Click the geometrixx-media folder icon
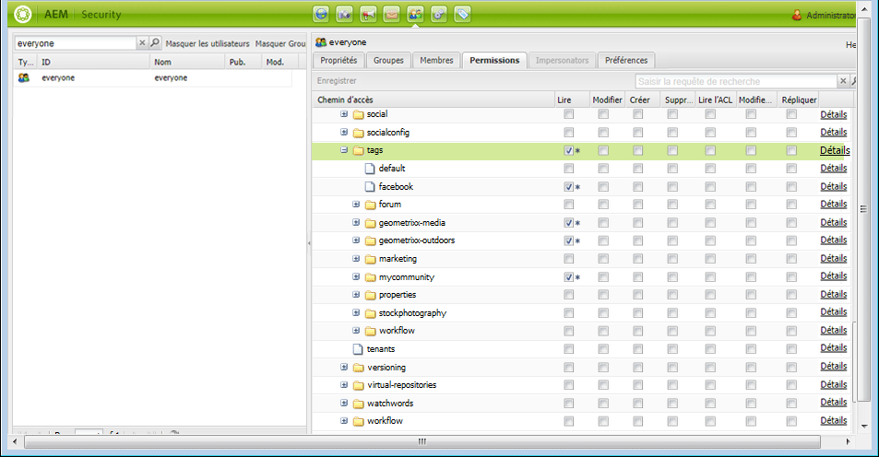This screenshot has width=879, height=457. [x=371, y=223]
